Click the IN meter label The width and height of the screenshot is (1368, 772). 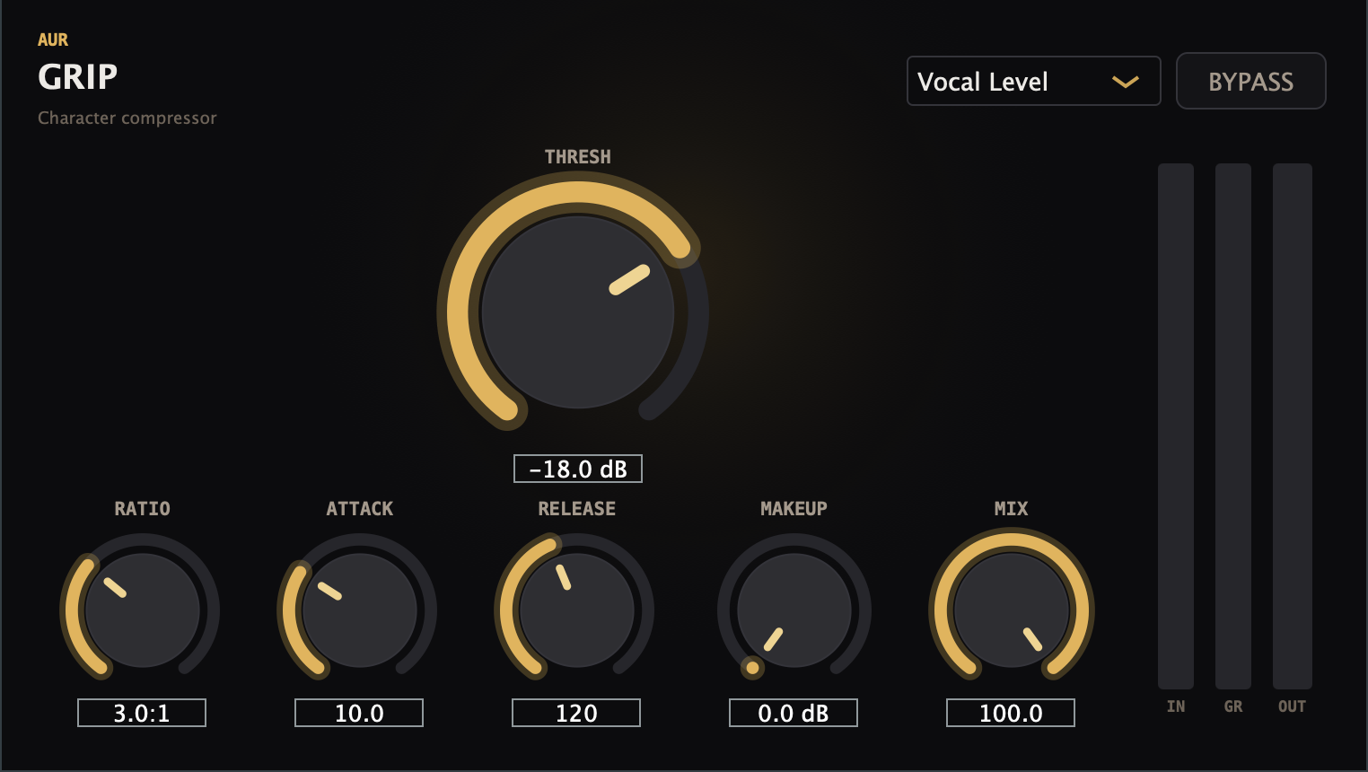tap(1176, 706)
